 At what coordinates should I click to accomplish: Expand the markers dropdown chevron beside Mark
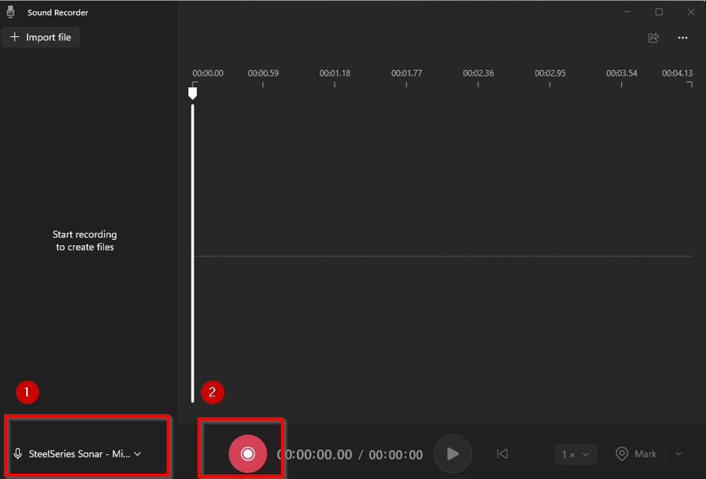(678, 454)
